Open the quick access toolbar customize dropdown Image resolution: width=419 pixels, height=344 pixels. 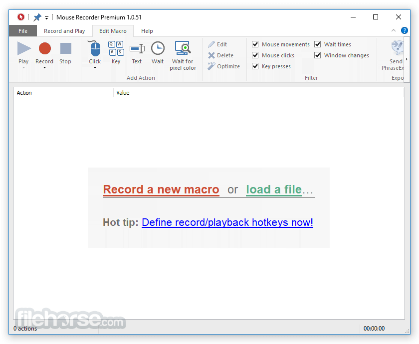46,18
